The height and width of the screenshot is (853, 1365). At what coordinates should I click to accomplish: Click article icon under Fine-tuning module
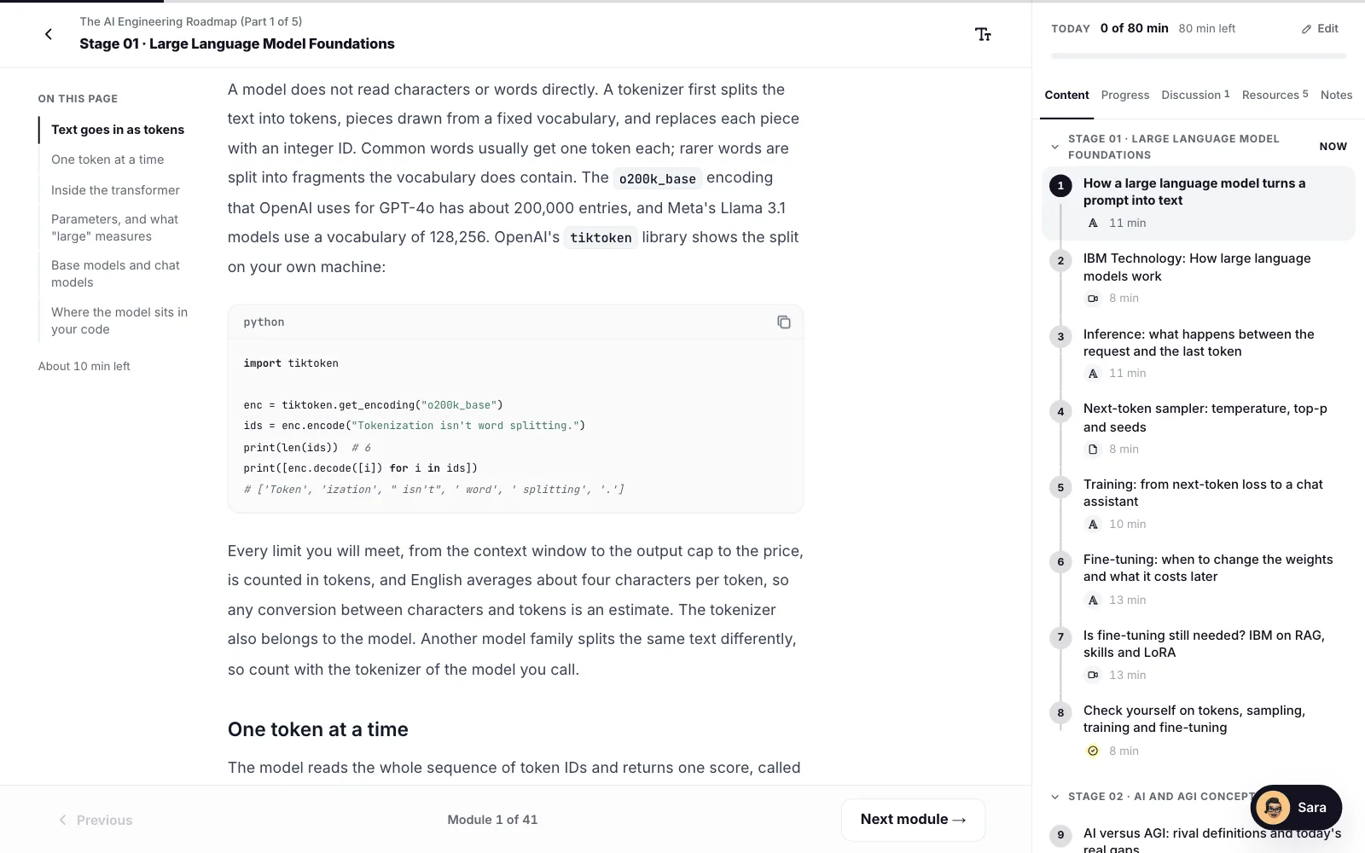(x=1093, y=600)
